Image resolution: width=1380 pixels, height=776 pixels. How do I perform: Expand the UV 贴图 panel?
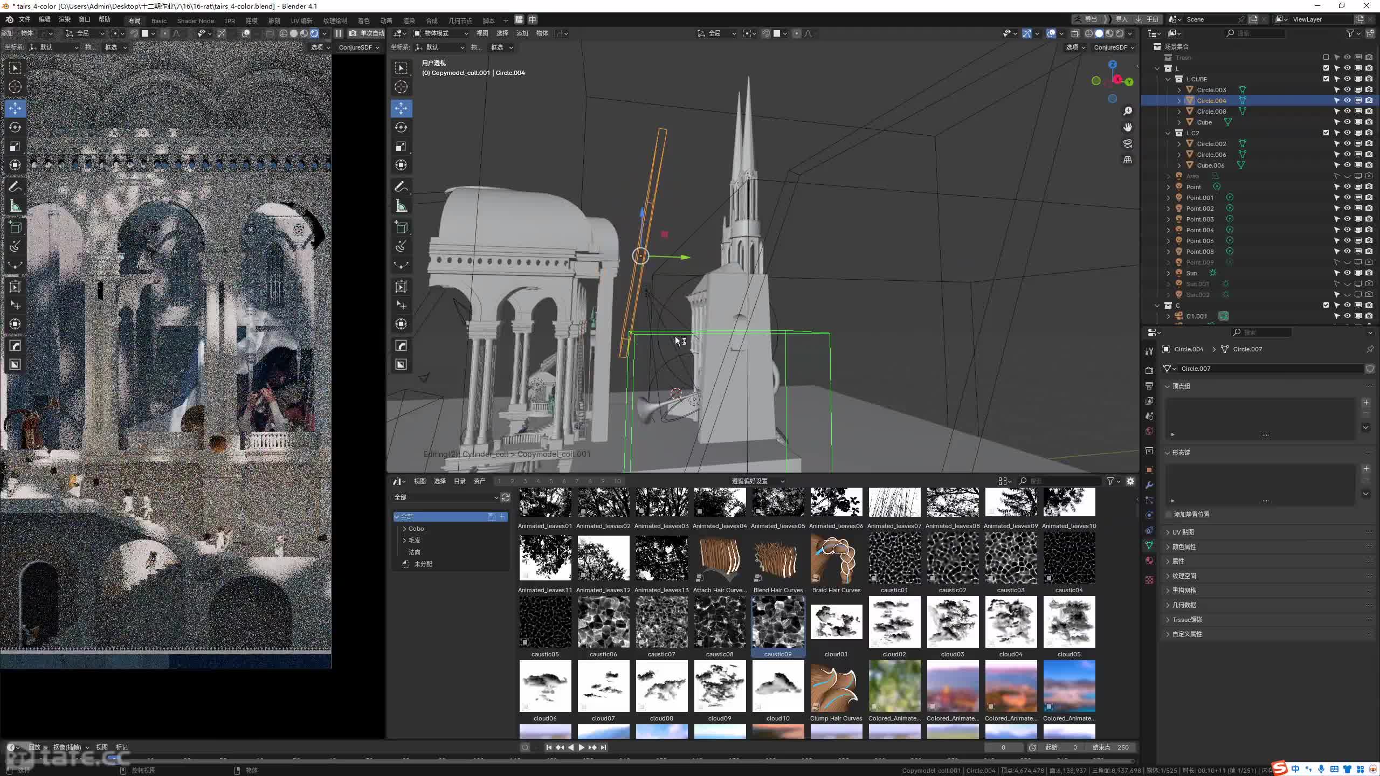pos(1183,532)
